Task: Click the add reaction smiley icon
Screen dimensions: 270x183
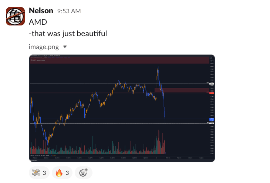Action: tap(83, 172)
